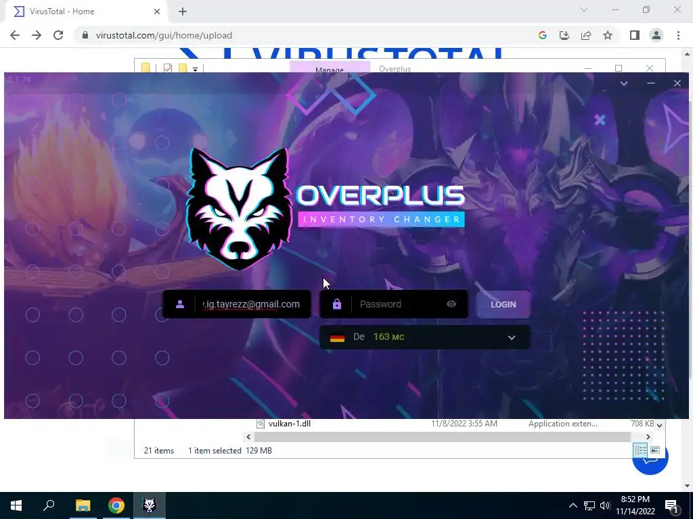Open volume control in system tray

605,505
